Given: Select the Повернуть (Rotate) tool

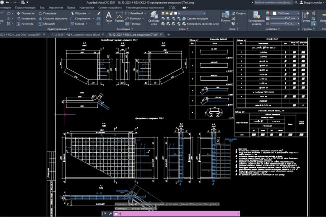Looking at the screenshot, I should coord(48,13).
